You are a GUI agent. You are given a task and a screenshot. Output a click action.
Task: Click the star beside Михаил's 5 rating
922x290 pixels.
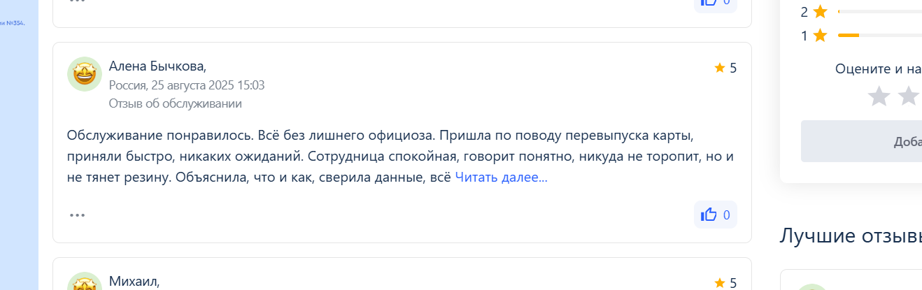pos(719,283)
